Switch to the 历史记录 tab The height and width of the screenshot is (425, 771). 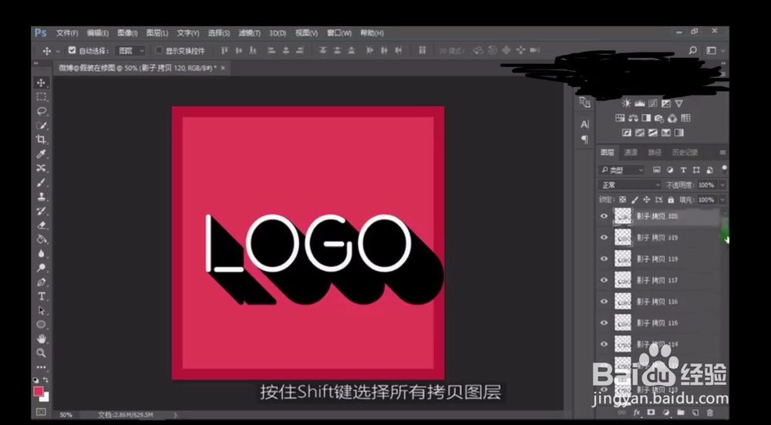(685, 153)
